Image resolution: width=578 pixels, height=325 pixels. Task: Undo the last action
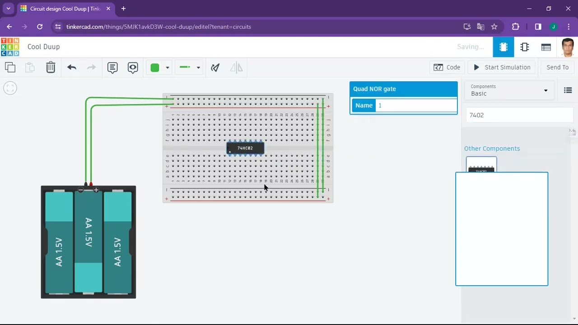point(71,67)
